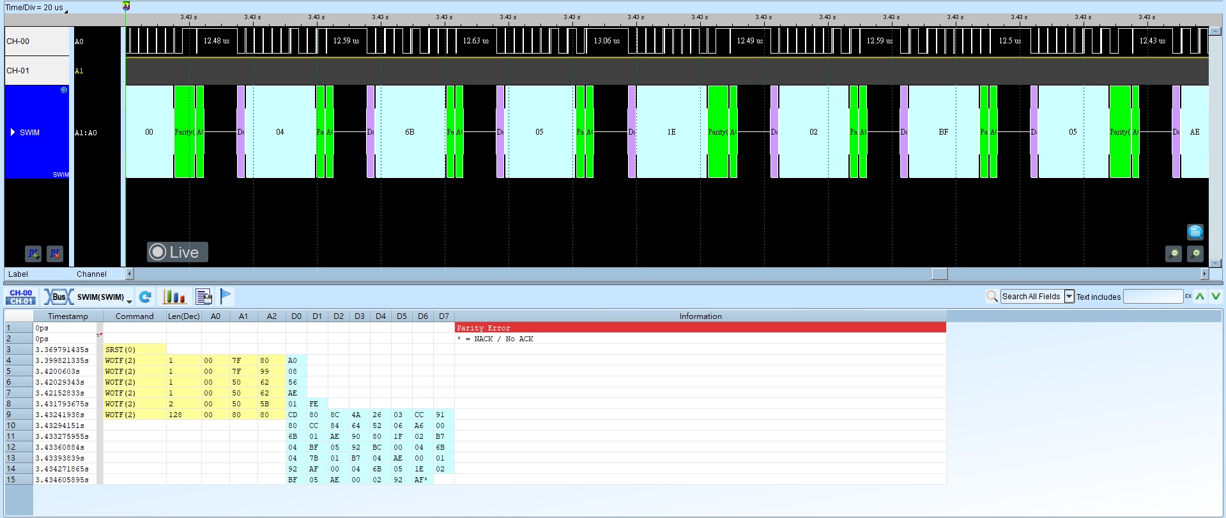Screen dimensions: 1226x518
Task: Jump to next search result green arrow
Action: 1215,296
